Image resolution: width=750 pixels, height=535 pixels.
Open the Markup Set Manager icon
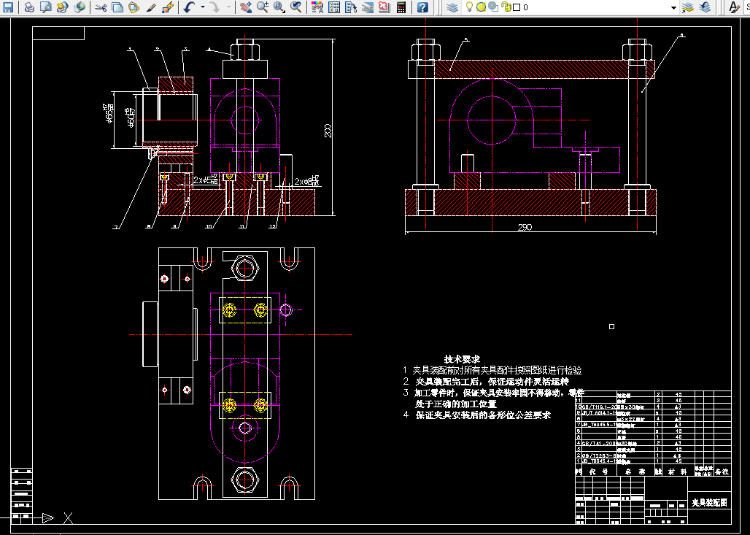point(384,7)
